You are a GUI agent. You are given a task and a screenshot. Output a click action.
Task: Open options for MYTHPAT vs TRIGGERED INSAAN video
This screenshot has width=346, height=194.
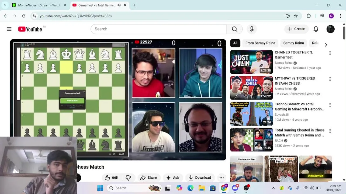[x=330, y=79]
